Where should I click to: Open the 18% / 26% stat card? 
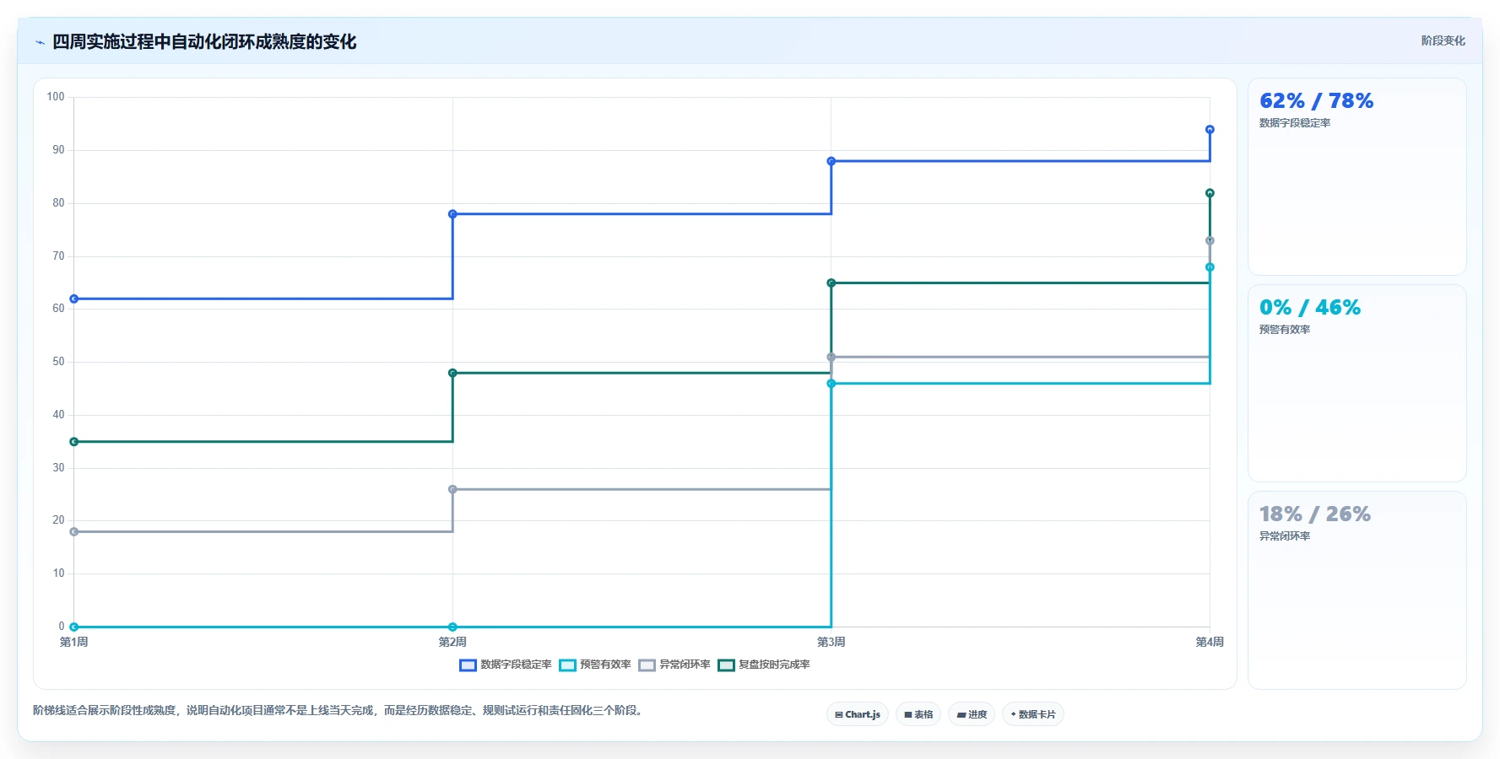1357,590
